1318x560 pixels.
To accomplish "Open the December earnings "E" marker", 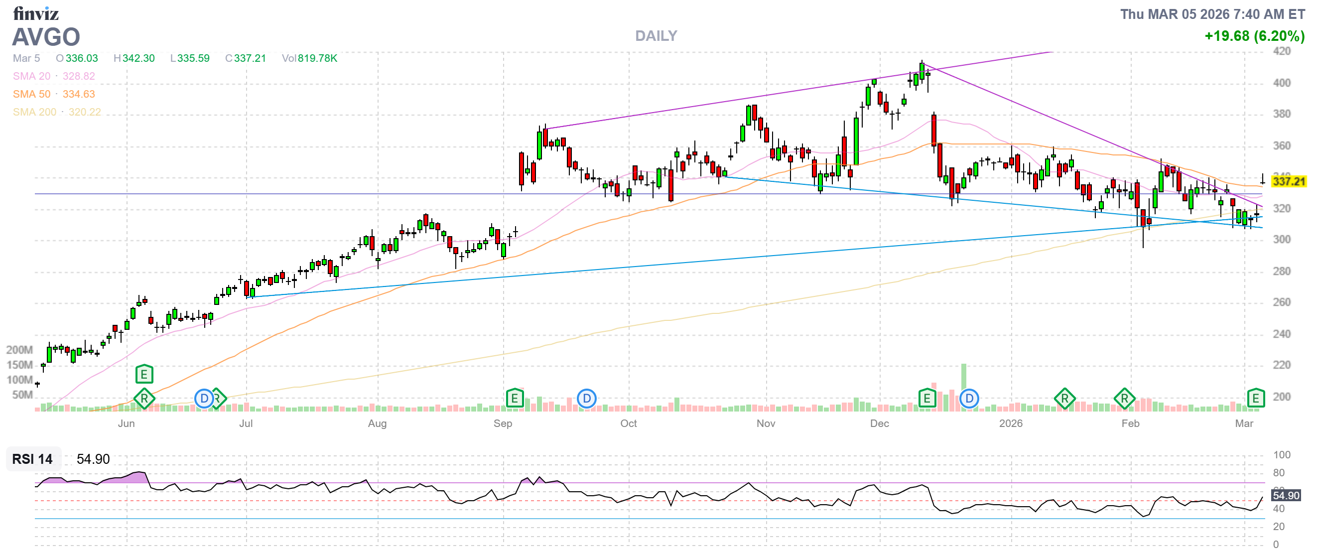I will tap(926, 398).
